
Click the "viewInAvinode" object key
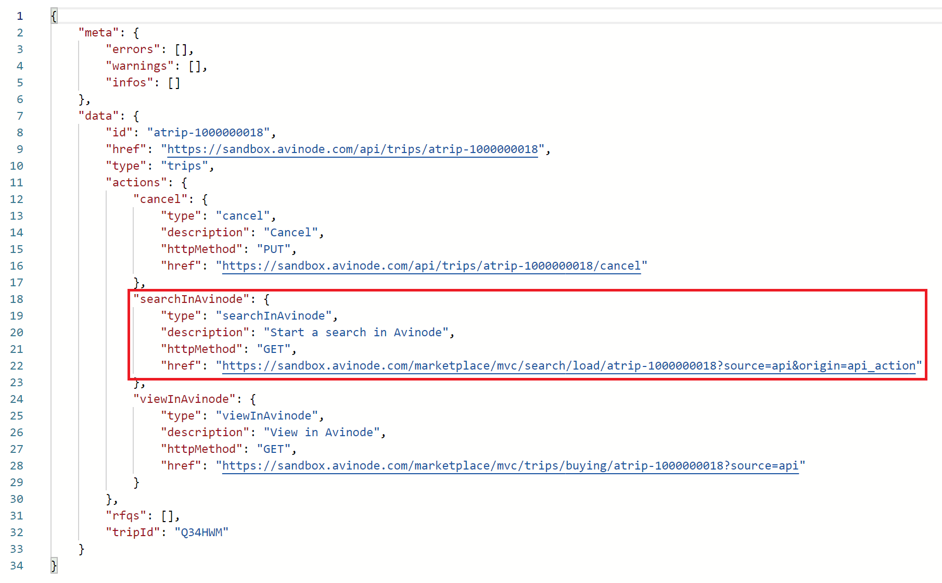point(184,399)
